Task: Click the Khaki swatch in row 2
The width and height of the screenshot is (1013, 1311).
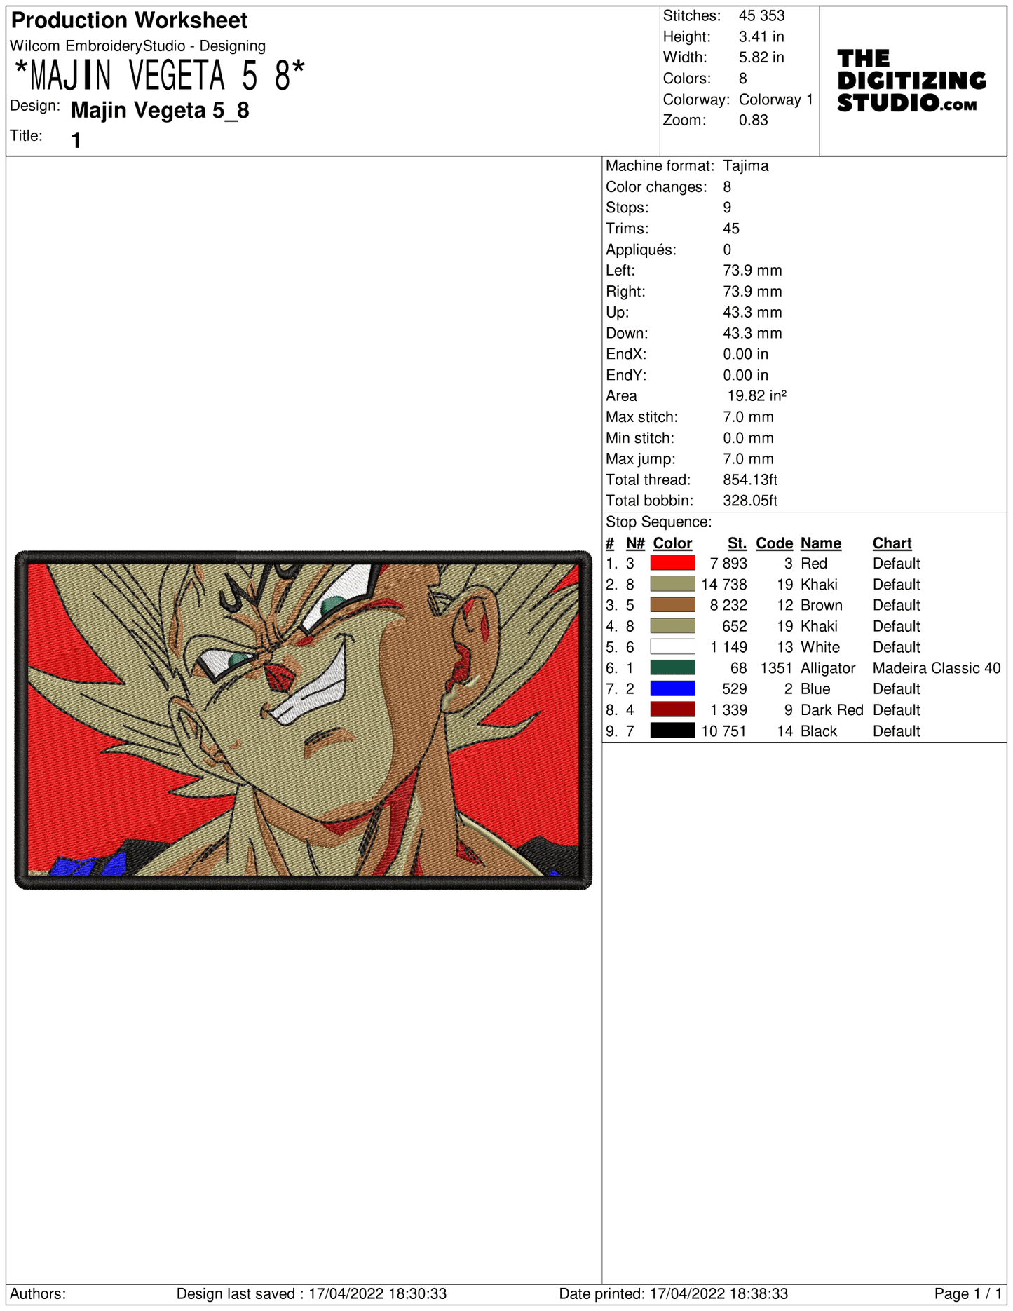Action: coord(672,584)
